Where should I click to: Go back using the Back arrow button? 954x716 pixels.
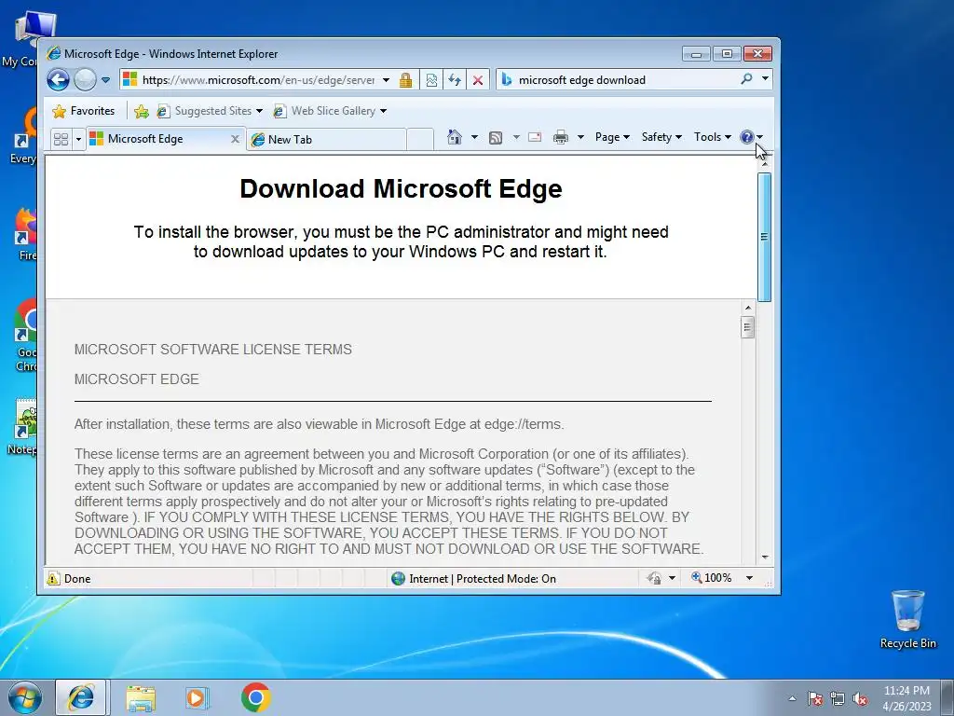[59, 80]
